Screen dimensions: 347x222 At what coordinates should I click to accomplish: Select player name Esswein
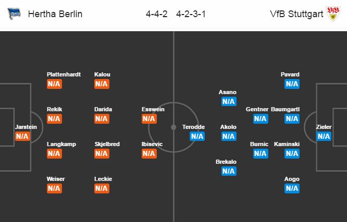point(153,109)
